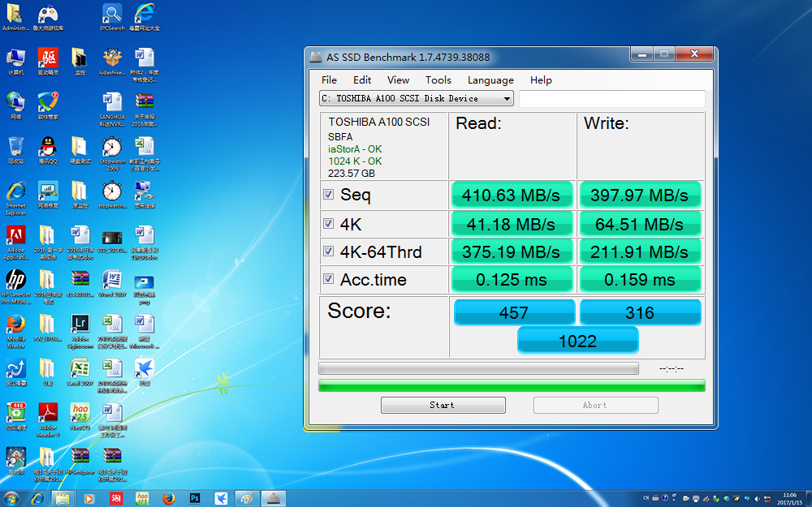Click the write score 316
The image size is (812, 507).
[640, 312]
